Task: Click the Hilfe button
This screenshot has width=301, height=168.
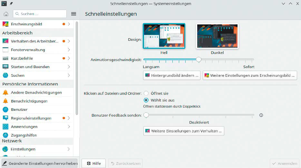Action: 94,164
